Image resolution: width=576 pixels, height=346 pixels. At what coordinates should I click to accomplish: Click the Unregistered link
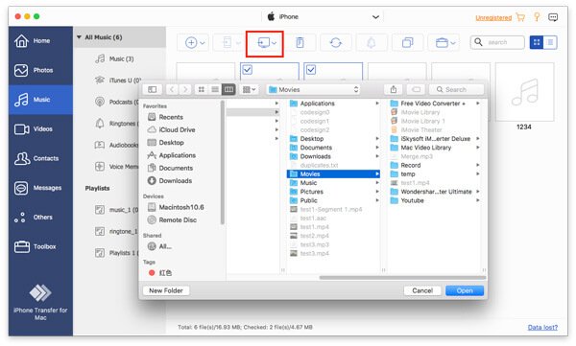coord(493,17)
